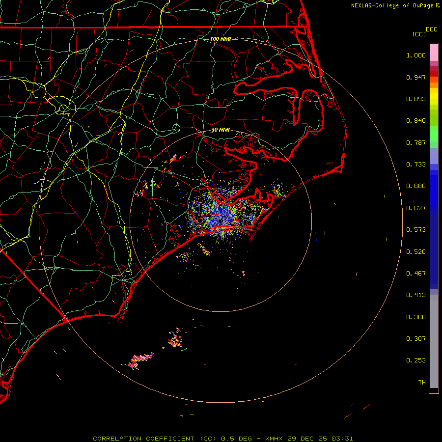Click the [CC] legend unit label
The width and height of the screenshot is (442, 442).
419,34
